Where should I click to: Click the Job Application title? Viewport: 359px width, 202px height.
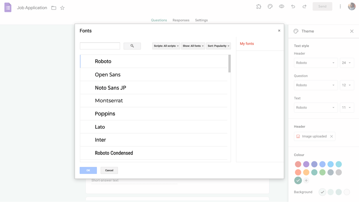click(x=32, y=8)
